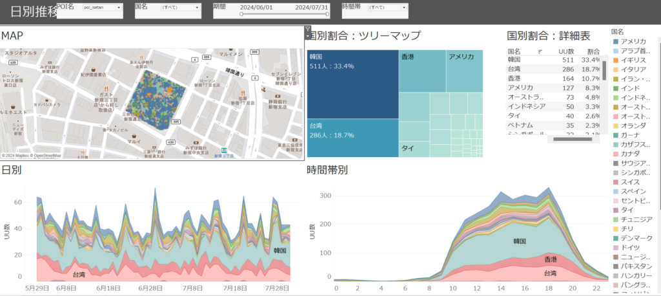Click the sort icon beside 国名 column header
This screenshot has width=661, height=296.
tap(540, 51)
